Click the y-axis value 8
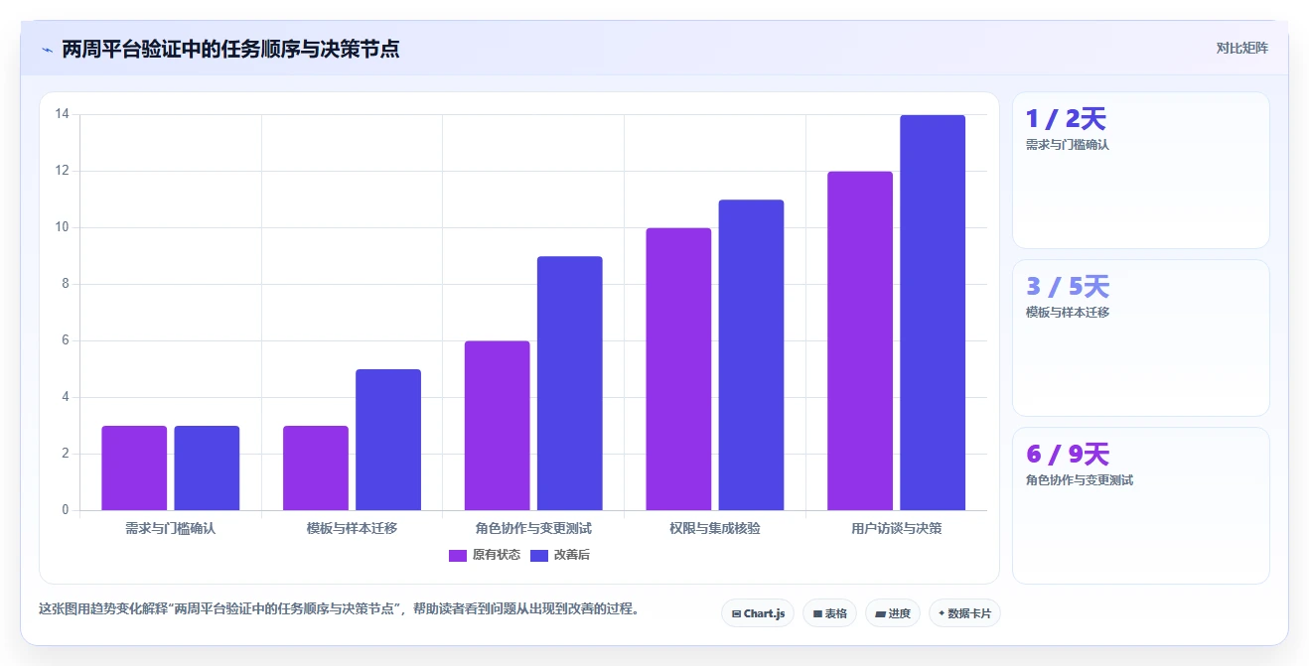 (x=66, y=284)
